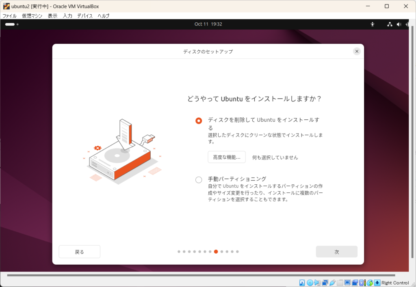Click the shared folders status icon
Image resolution: width=416 pixels, height=287 pixels.
[340, 283]
